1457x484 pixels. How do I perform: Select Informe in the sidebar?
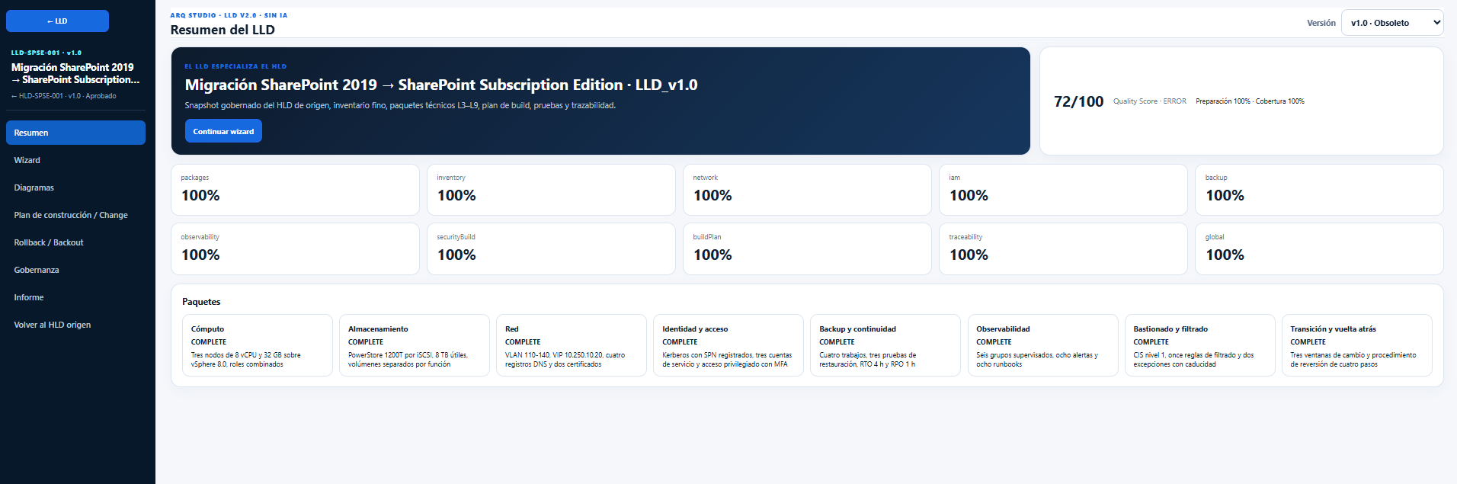click(x=75, y=297)
